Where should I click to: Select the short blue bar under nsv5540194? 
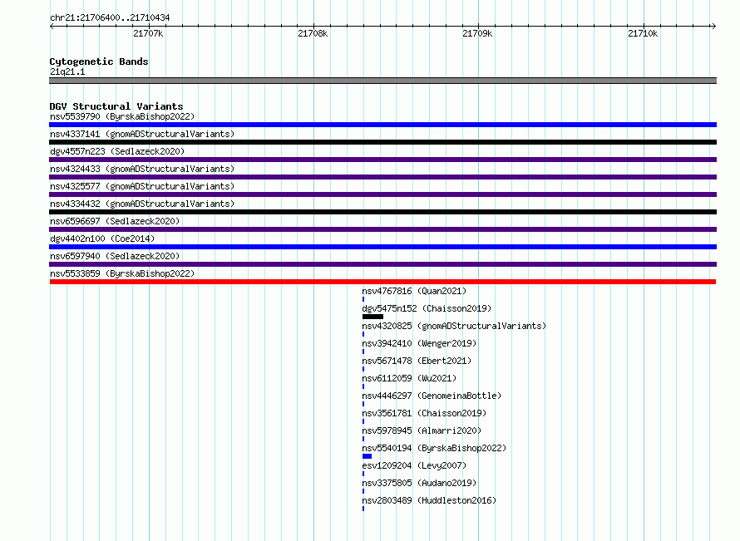368,456
